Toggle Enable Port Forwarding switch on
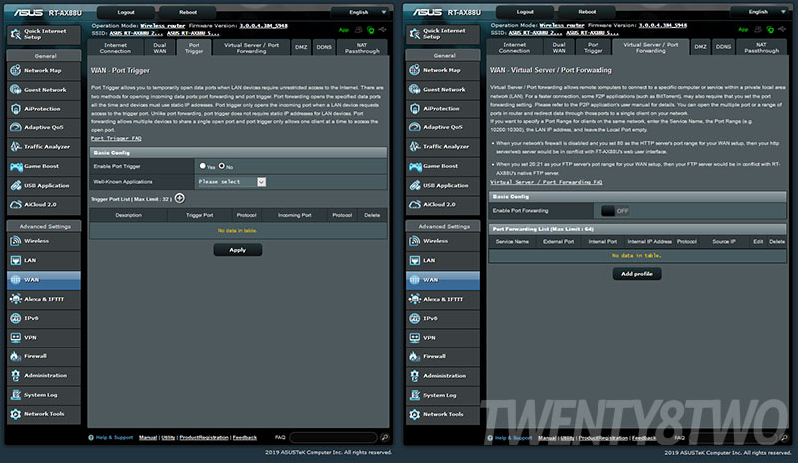 pos(615,211)
